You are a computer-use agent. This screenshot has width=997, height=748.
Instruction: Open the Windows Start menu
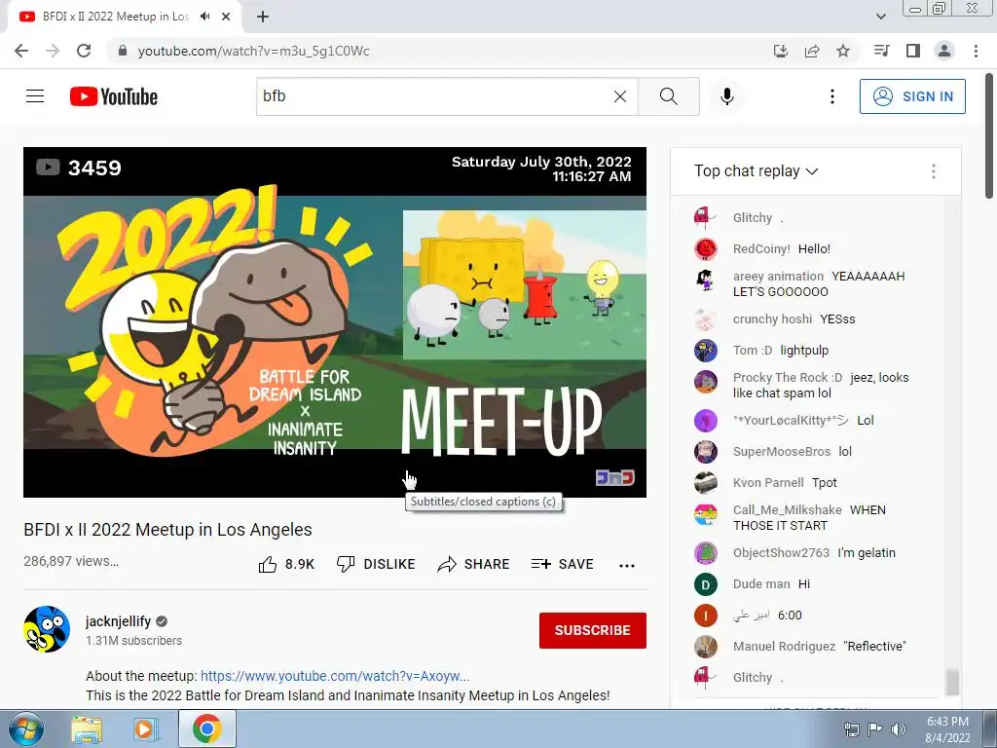[x=26, y=729]
